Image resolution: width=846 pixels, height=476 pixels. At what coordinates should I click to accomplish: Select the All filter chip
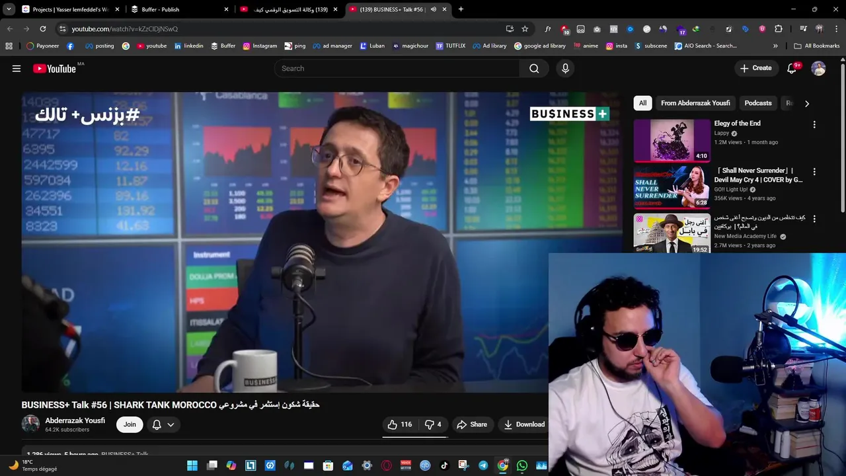(642, 103)
